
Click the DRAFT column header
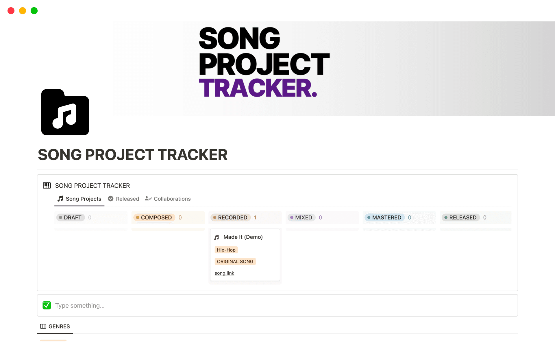[x=72, y=217]
